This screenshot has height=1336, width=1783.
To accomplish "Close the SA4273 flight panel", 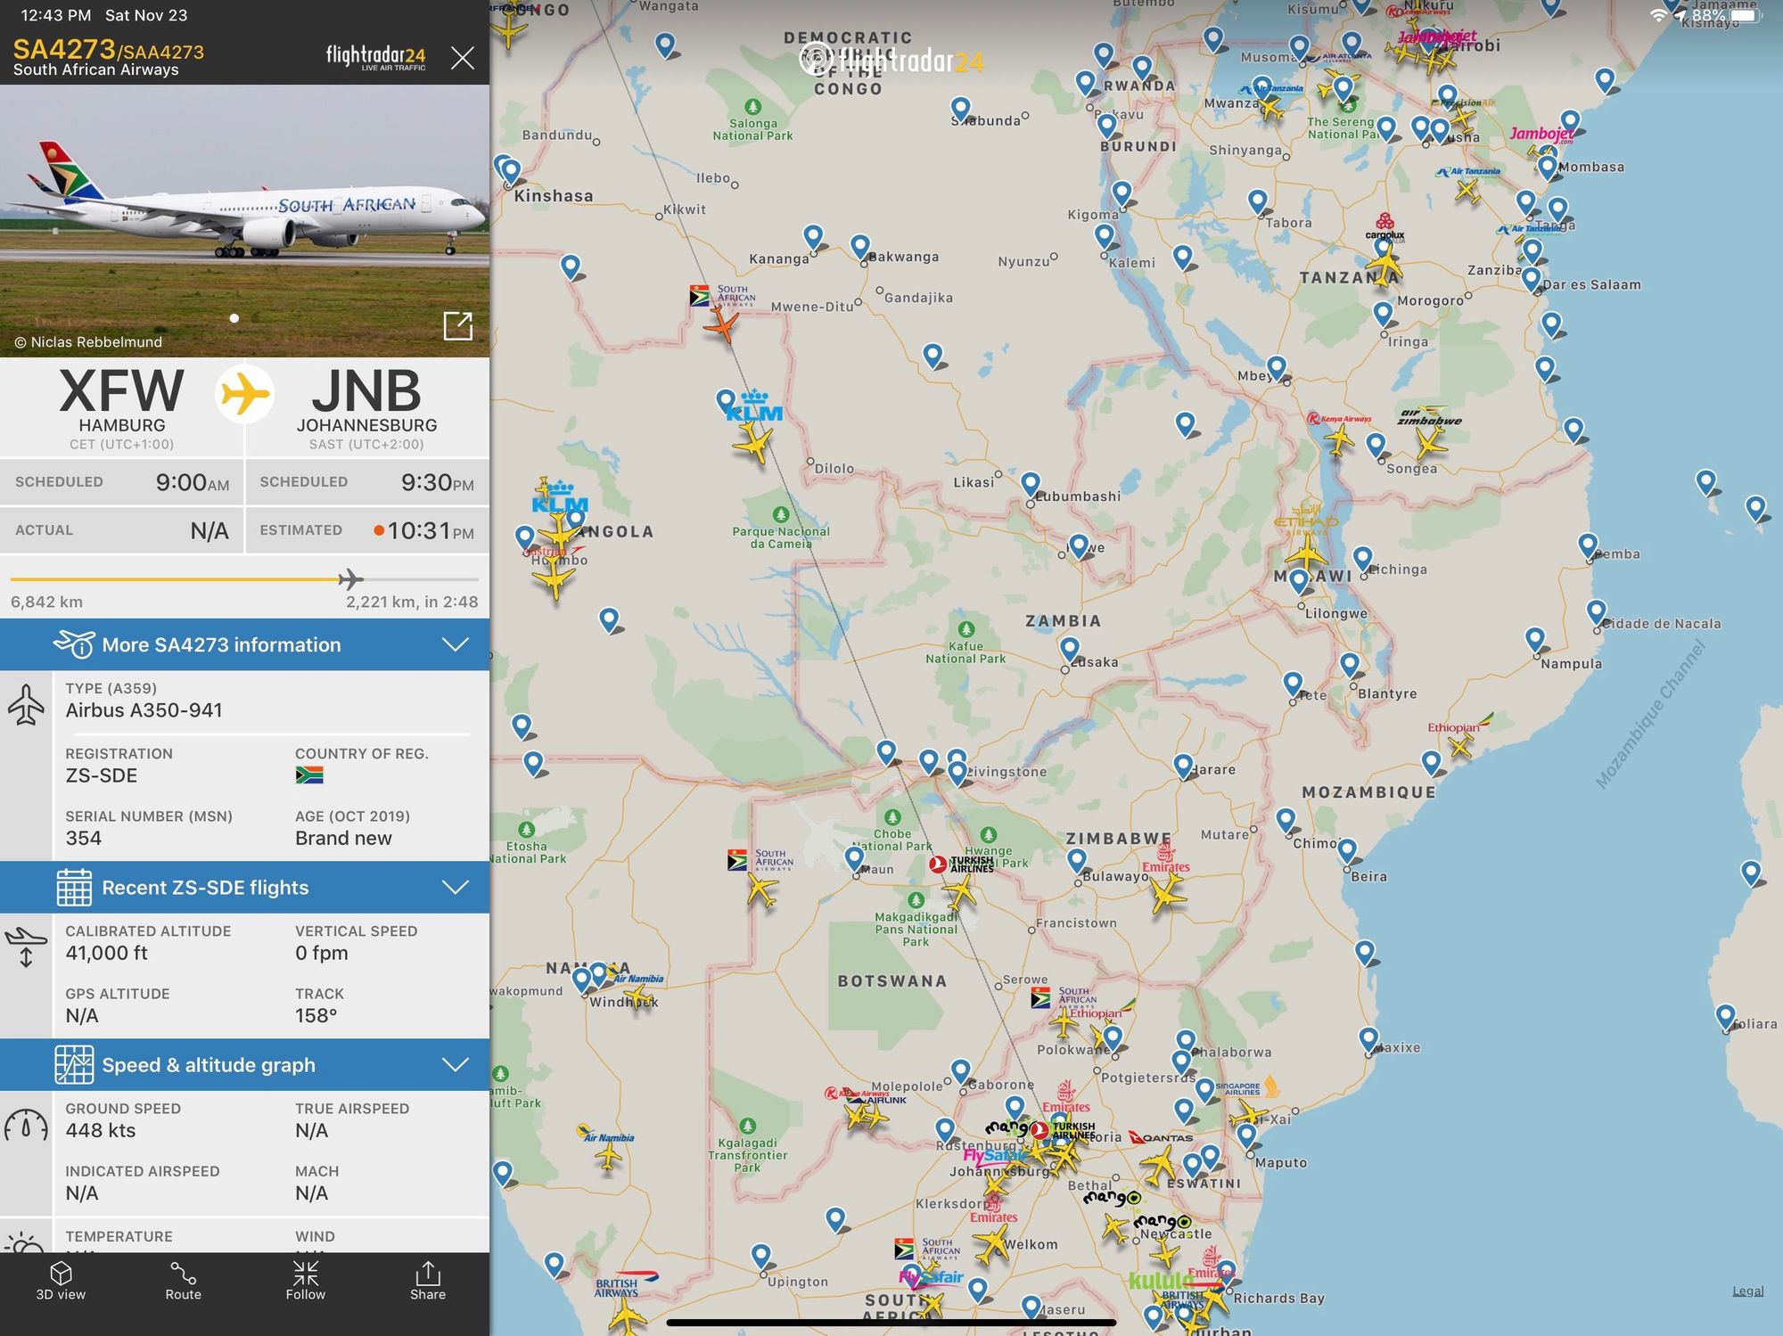I will (x=462, y=59).
